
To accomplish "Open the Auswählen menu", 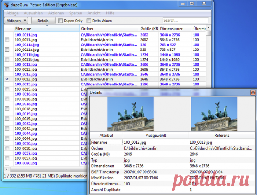I will (33, 13).
